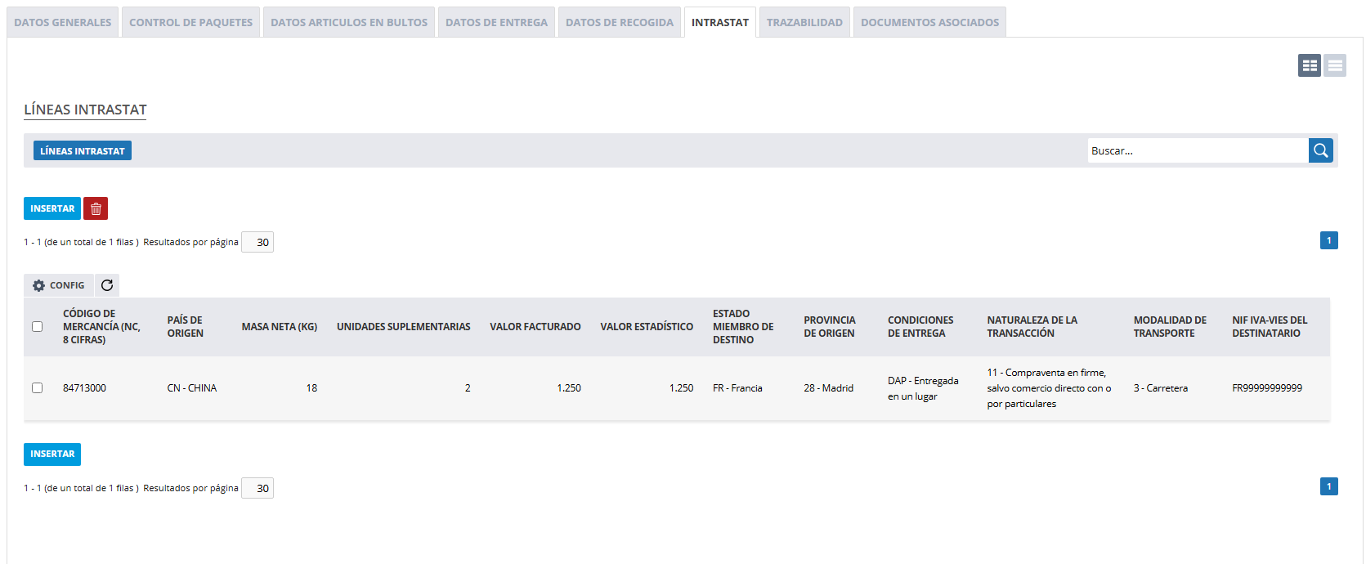Click the recipient VAT number FR99999999999
The width and height of the screenshot is (1366, 564).
coord(1267,388)
